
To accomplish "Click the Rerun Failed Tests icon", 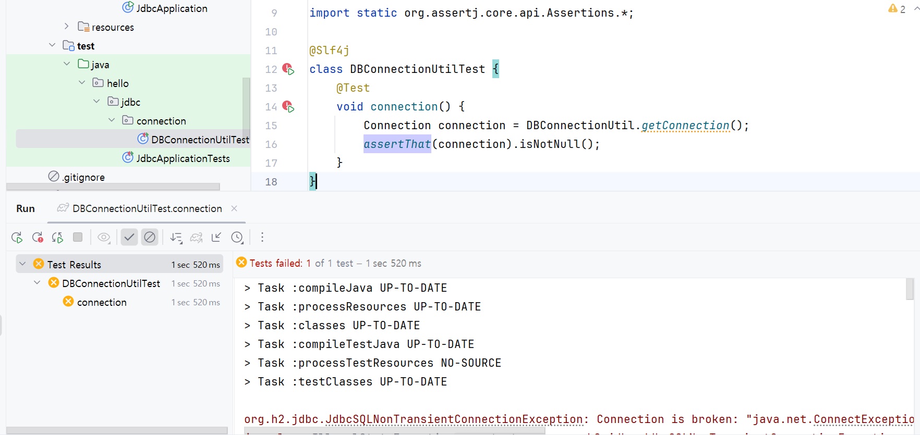I will point(38,238).
